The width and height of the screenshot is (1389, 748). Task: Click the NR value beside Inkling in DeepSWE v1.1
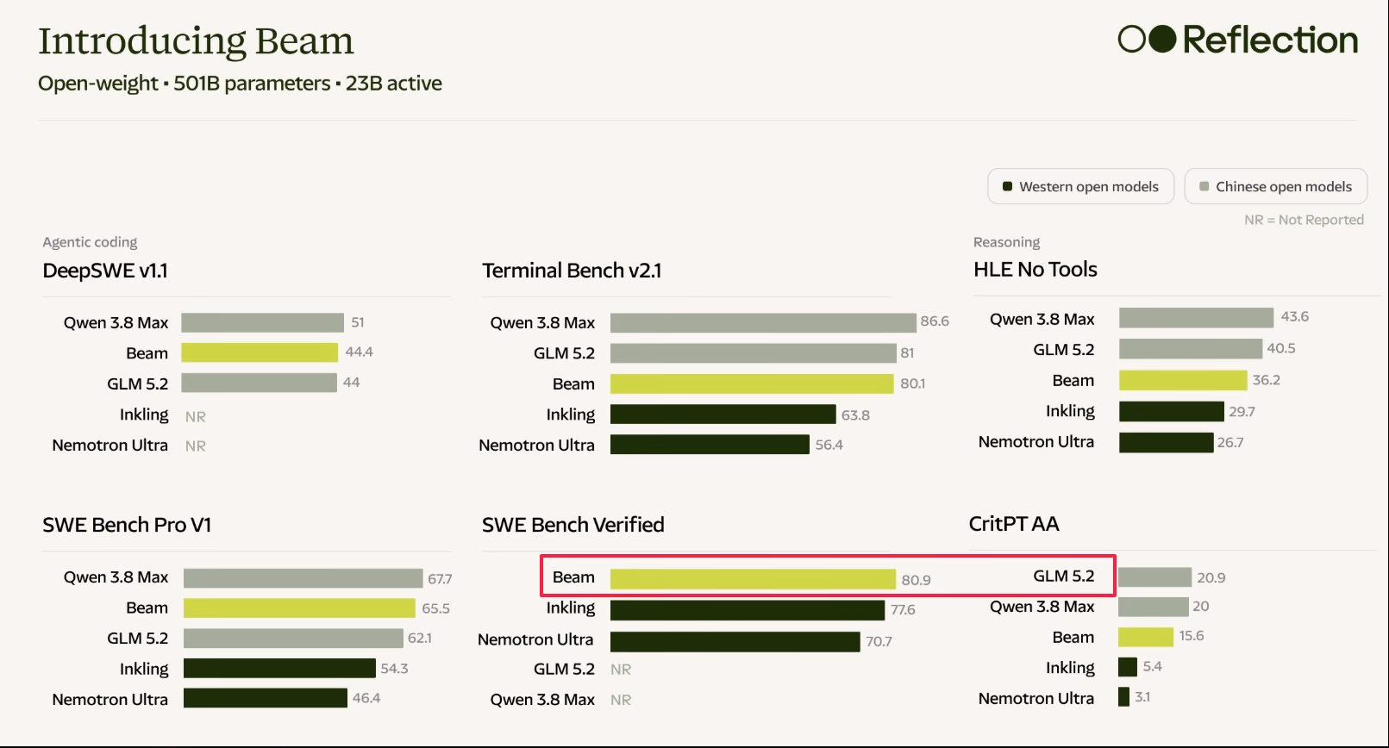[196, 416]
